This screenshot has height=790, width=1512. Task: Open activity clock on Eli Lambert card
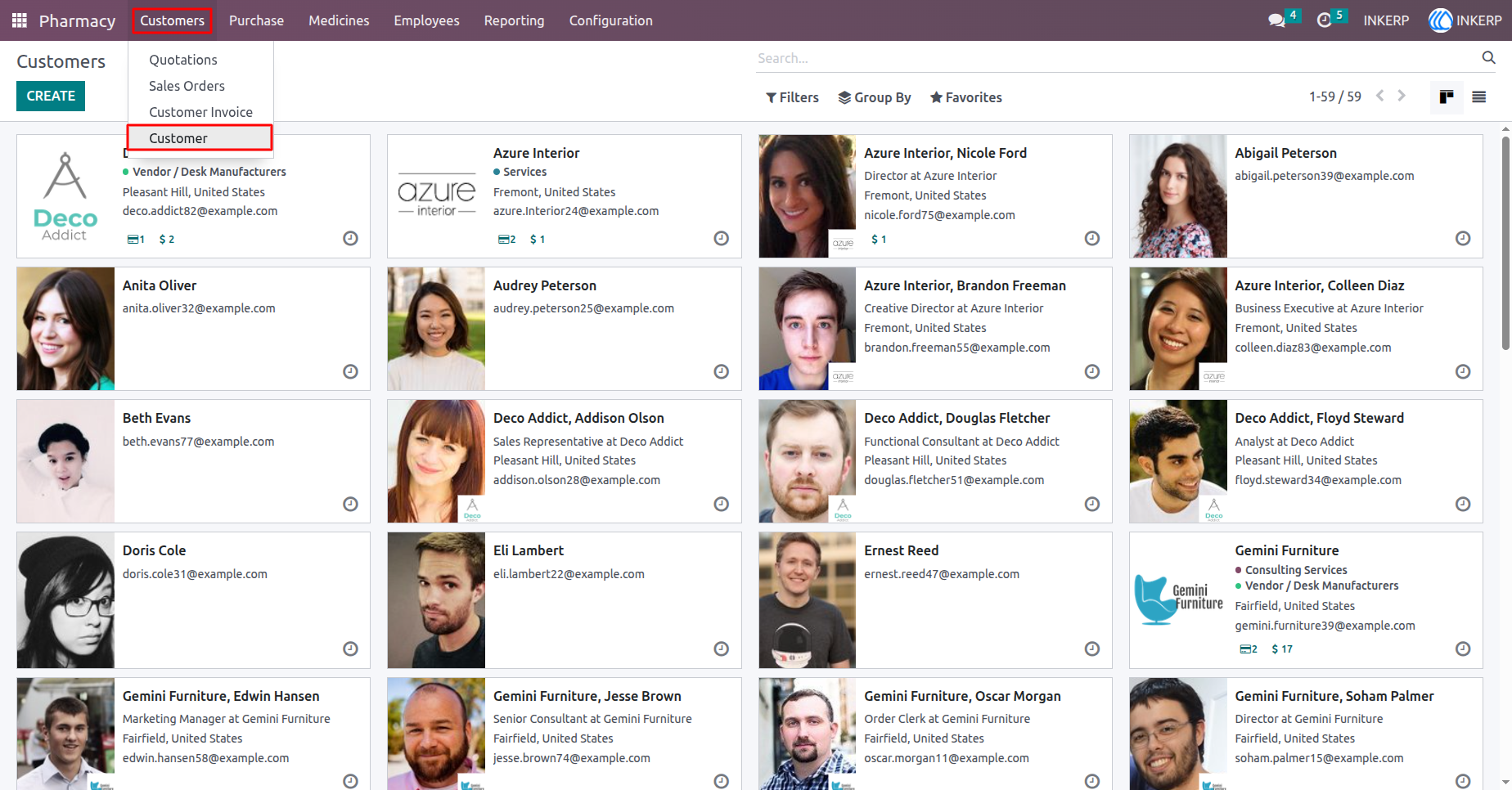pos(721,649)
